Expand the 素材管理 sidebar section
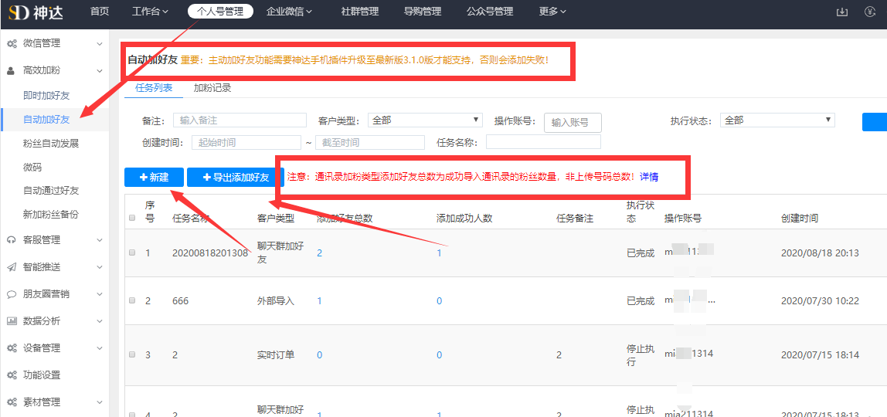Image resolution: width=887 pixels, height=417 pixels. (x=100, y=402)
